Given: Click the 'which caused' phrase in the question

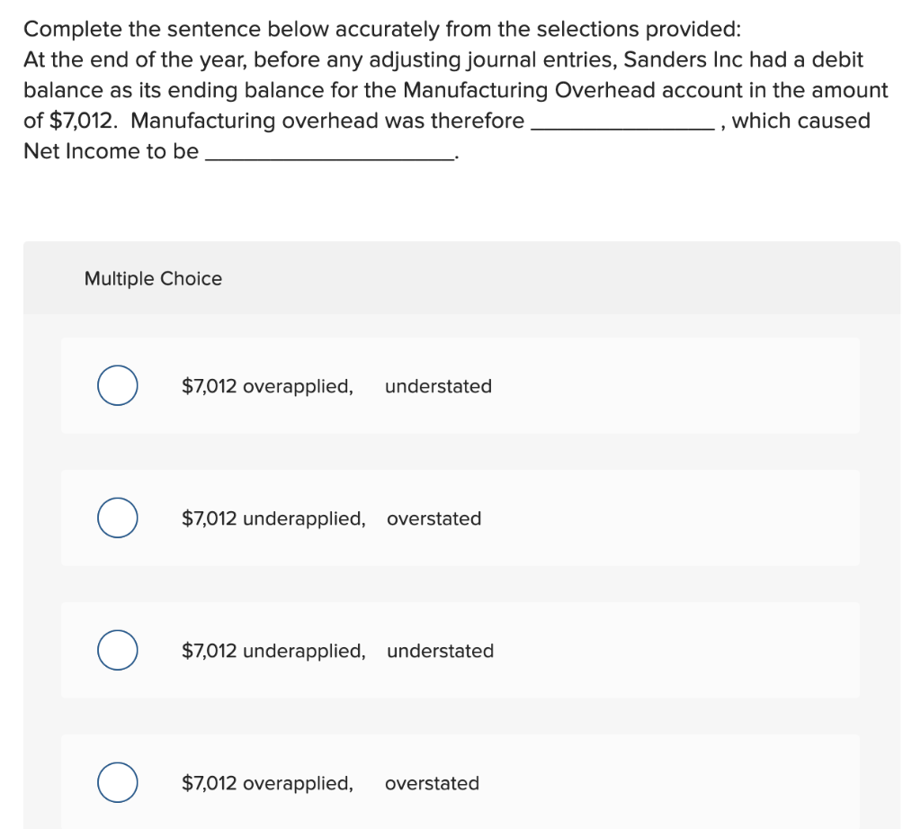Looking at the screenshot, I should 801,121.
